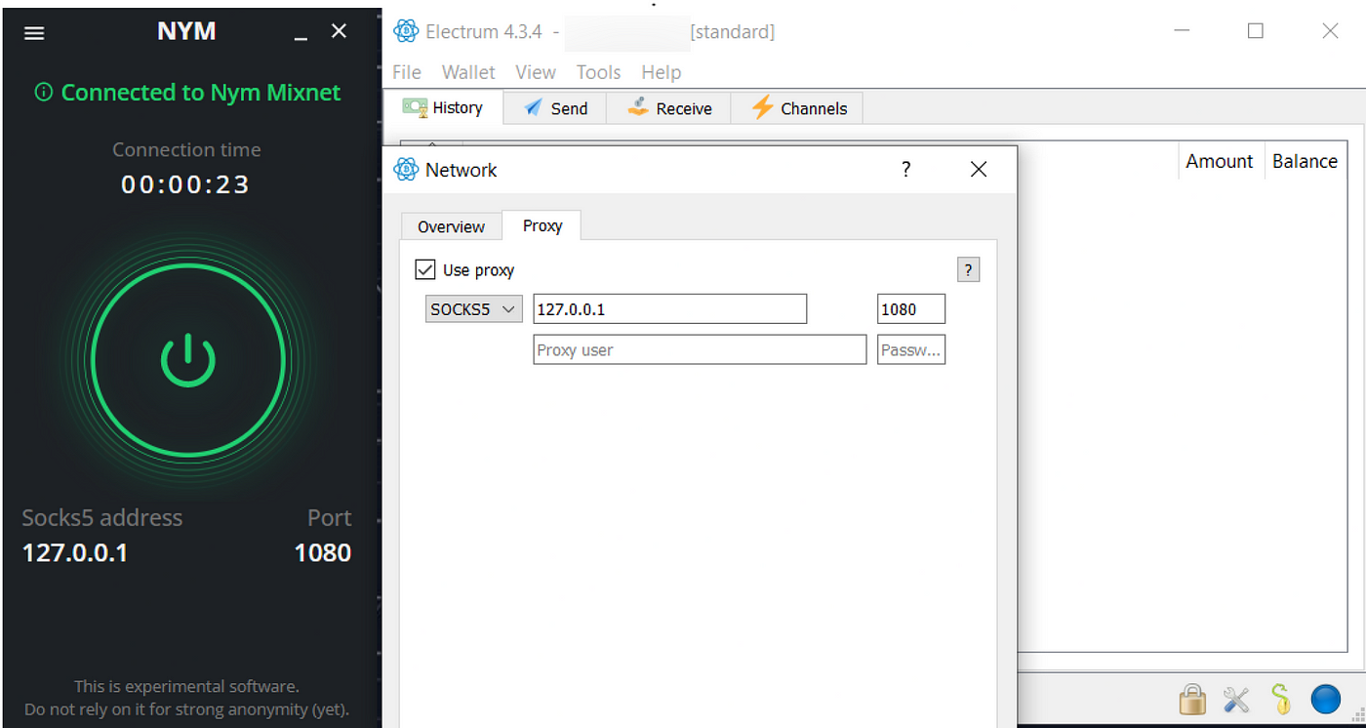Click the Socks5 address value 127.0.0.1 in NYM

(x=75, y=553)
